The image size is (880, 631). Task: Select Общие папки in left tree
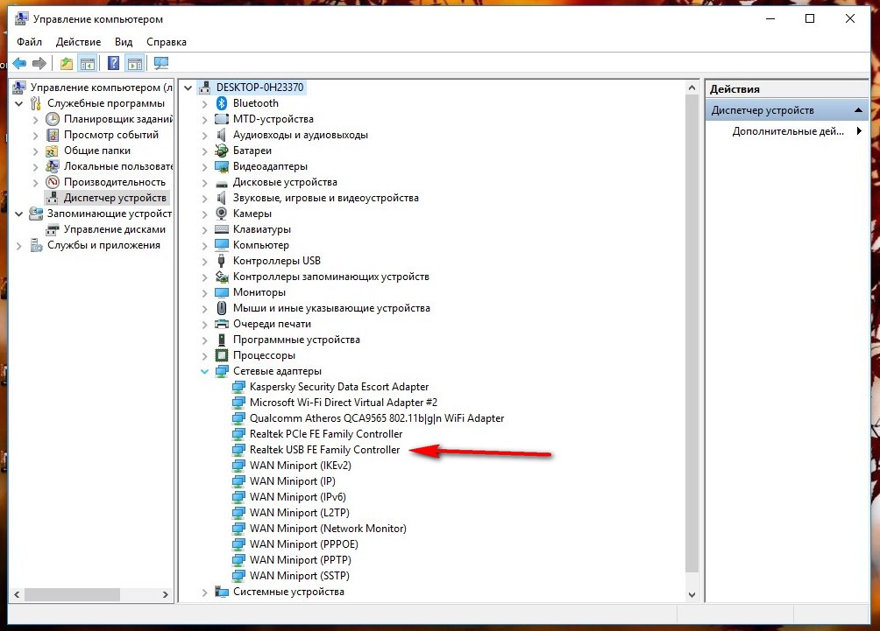(x=97, y=151)
